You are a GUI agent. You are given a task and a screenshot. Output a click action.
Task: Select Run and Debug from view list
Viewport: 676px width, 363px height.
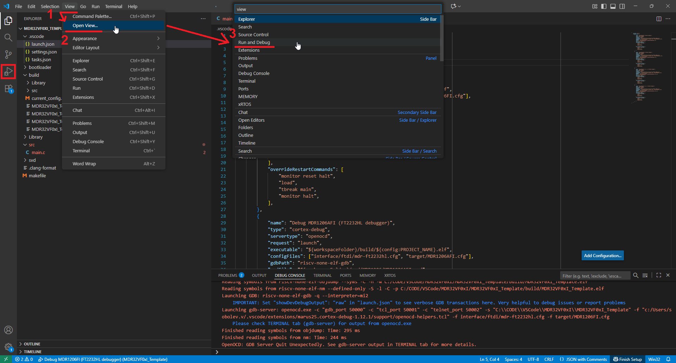coord(254,42)
